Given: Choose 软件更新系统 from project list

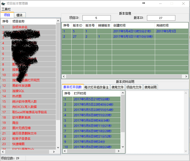Looking at the screenshot, I should coord(22,118).
